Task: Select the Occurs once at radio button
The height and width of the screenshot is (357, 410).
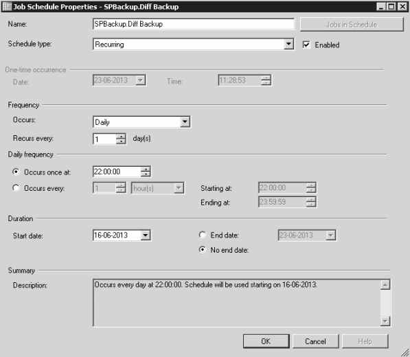Action: tap(16, 172)
